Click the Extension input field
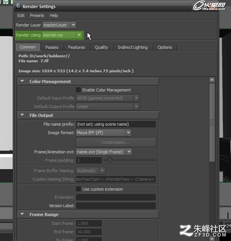 (x=116, y=197)
